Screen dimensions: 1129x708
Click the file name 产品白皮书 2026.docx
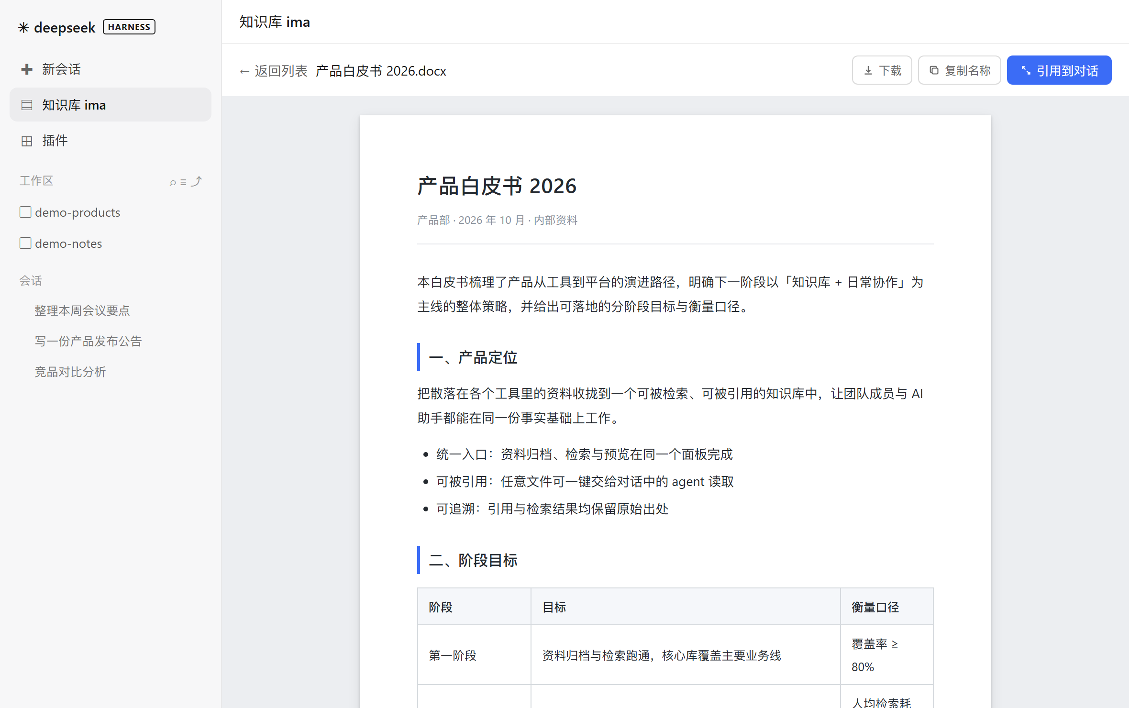[x=381, y=71]
